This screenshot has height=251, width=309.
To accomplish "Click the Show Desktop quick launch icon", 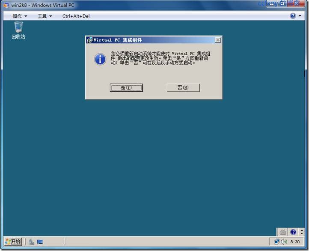I will coord(40,242).
